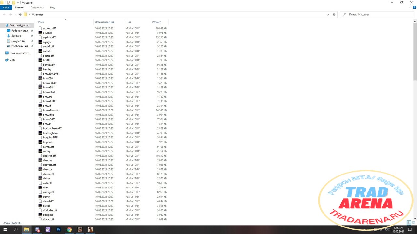This screenshot has width=417, height=234.
Task: Go up one folder level
Action: pos(20,15)
